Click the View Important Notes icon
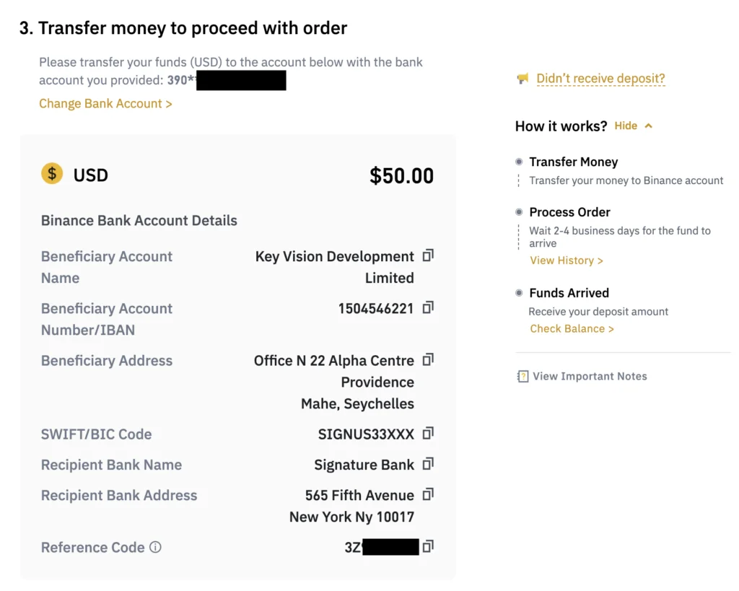739x591 pixels. click(522, 376)
